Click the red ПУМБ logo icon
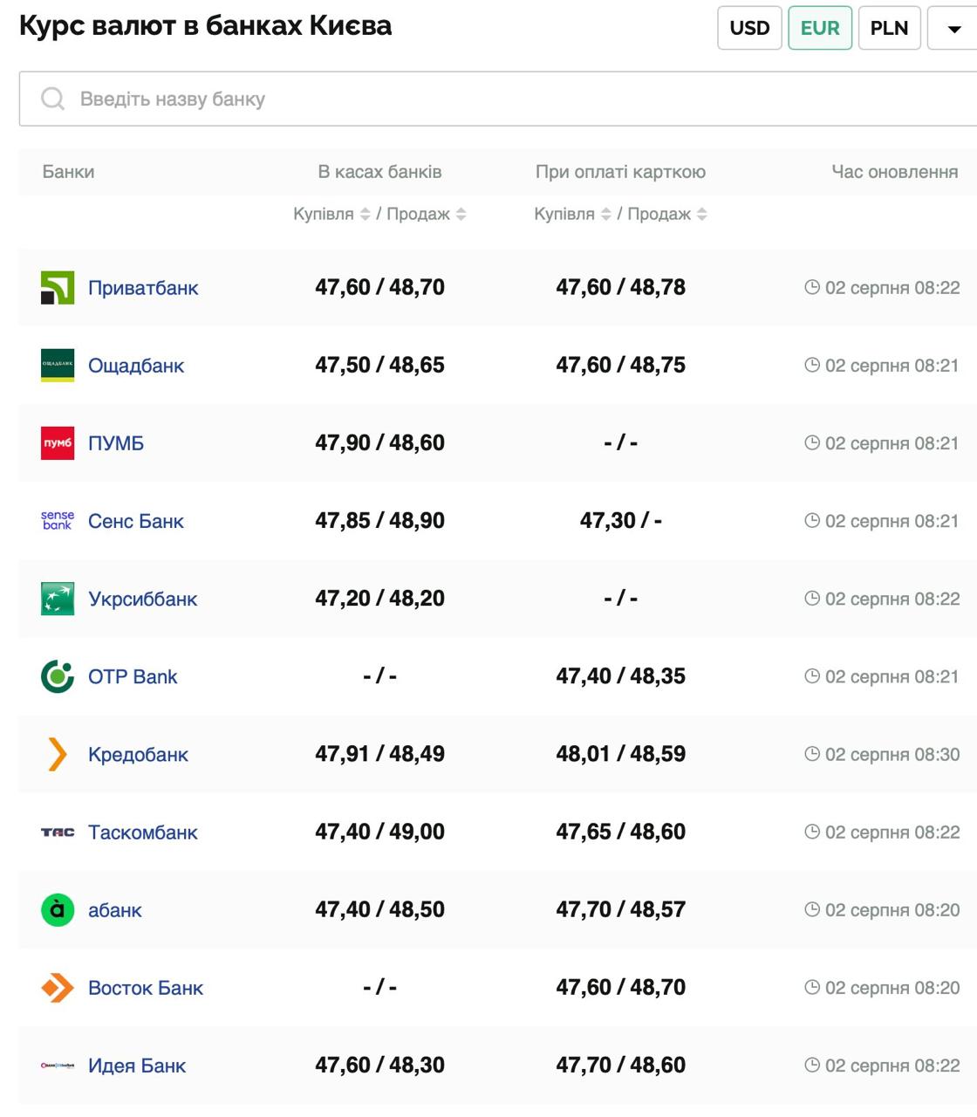 click(58, 443)
